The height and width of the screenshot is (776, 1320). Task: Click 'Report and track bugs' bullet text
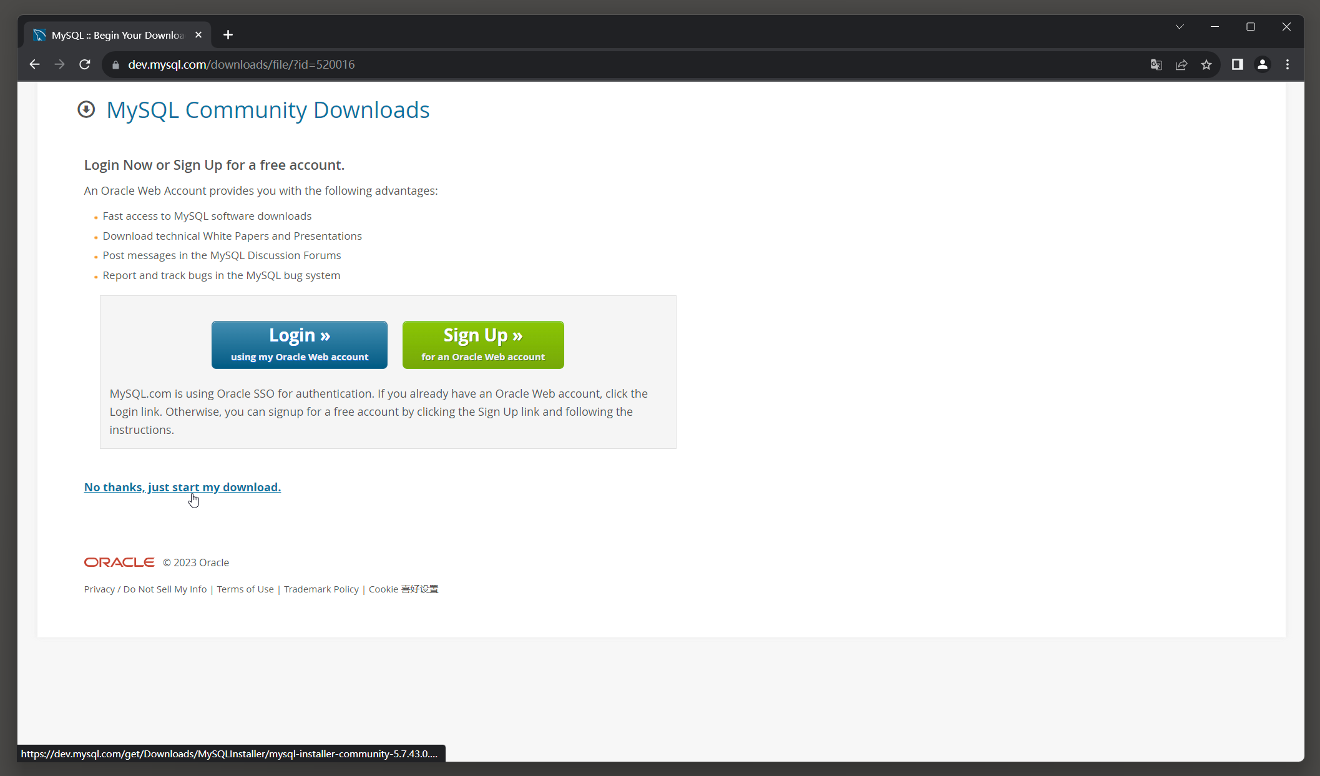(222, 275)
